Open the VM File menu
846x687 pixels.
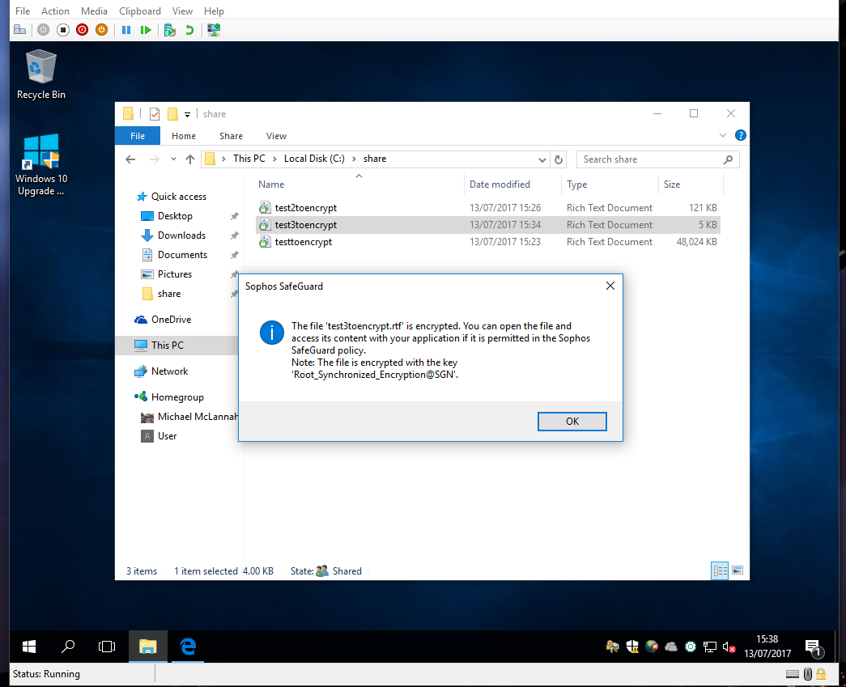coord(23,11)
